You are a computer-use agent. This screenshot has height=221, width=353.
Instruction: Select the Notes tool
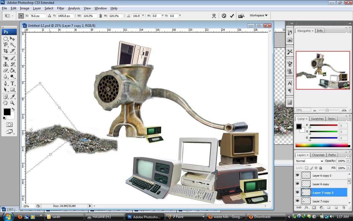click(6, 97)
